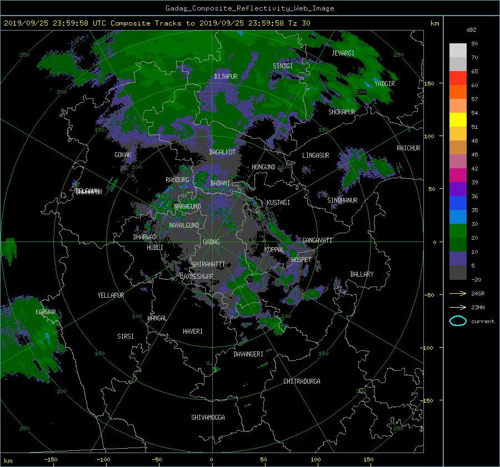This screenshot has height=467, width=500.
Task: Click the KARWAR city label
Action: [46, 312]
